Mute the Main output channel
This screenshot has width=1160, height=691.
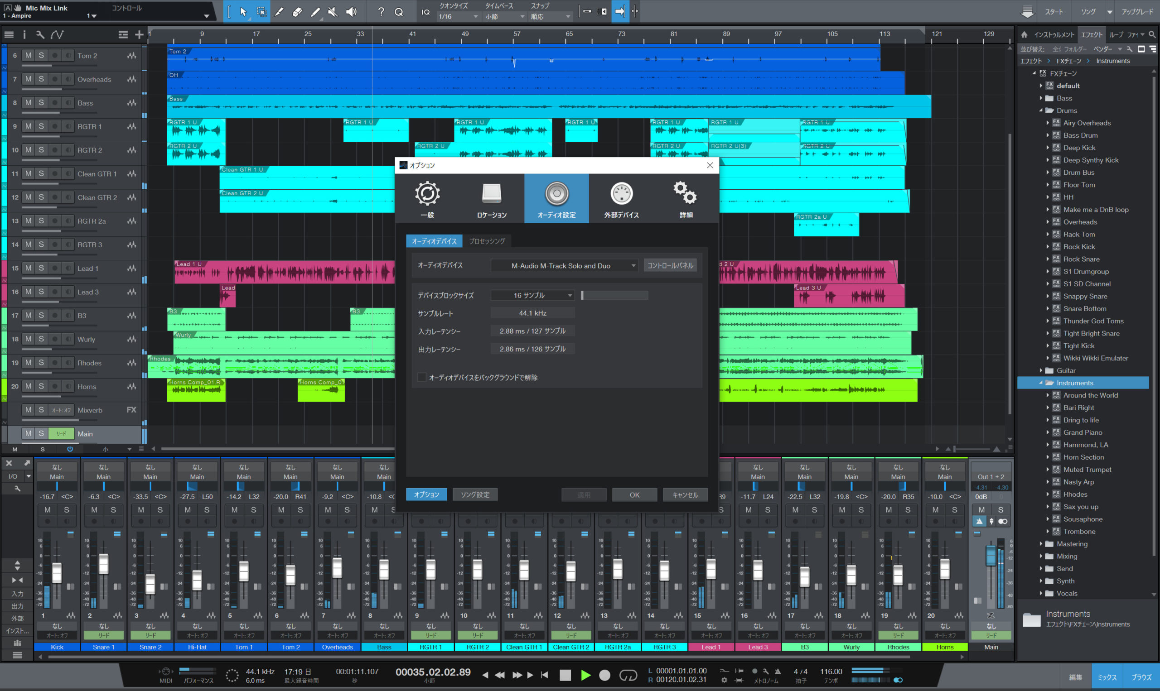click(981, 510)
